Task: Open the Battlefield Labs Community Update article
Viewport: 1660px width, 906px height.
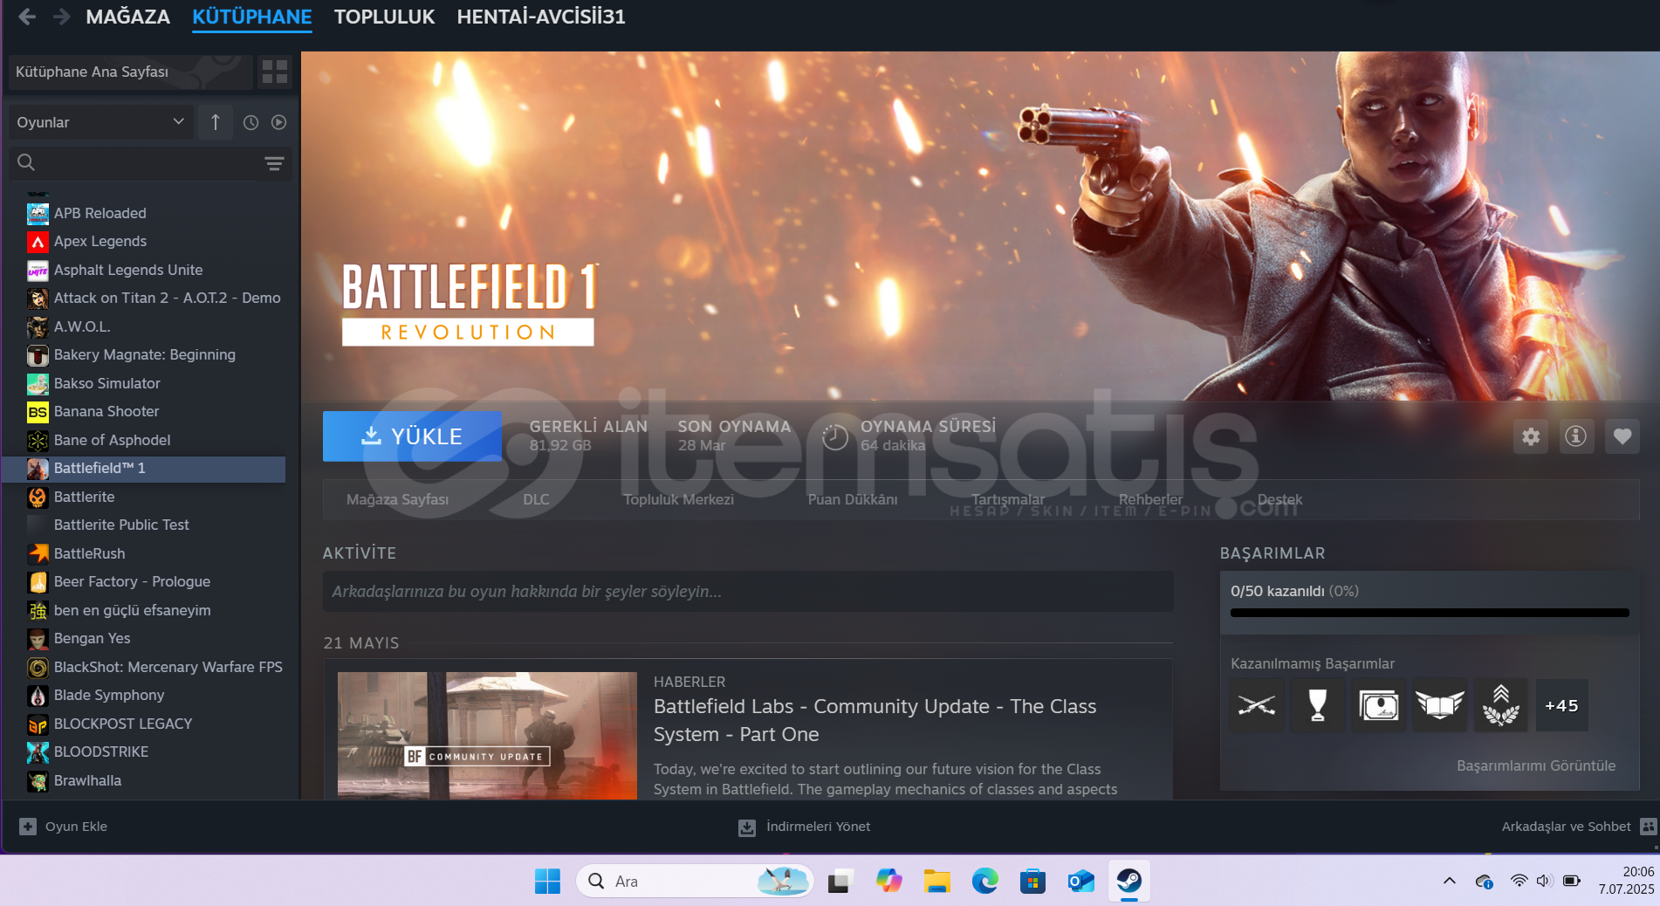Action: 875,720
